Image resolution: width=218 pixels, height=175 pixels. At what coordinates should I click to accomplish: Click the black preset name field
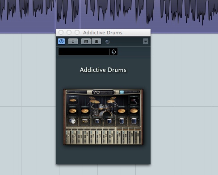(84, 52)
